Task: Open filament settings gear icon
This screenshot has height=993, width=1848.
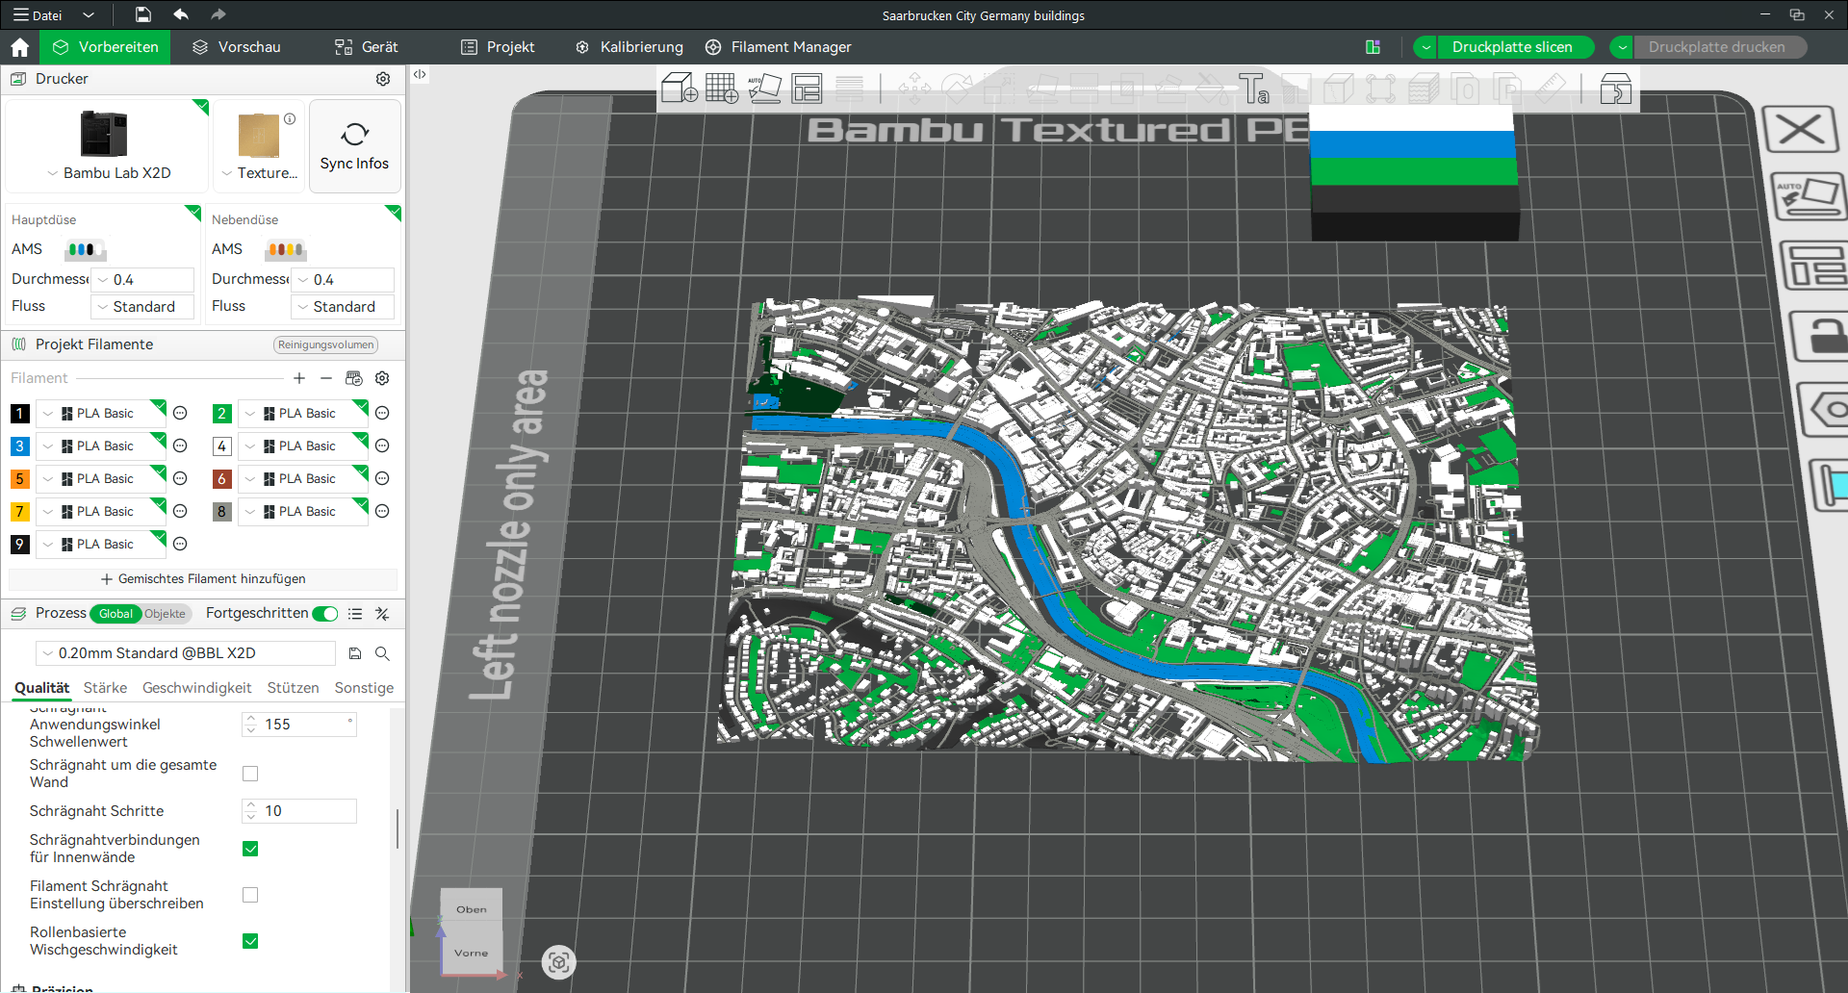Action: click(x=382, y=378)
